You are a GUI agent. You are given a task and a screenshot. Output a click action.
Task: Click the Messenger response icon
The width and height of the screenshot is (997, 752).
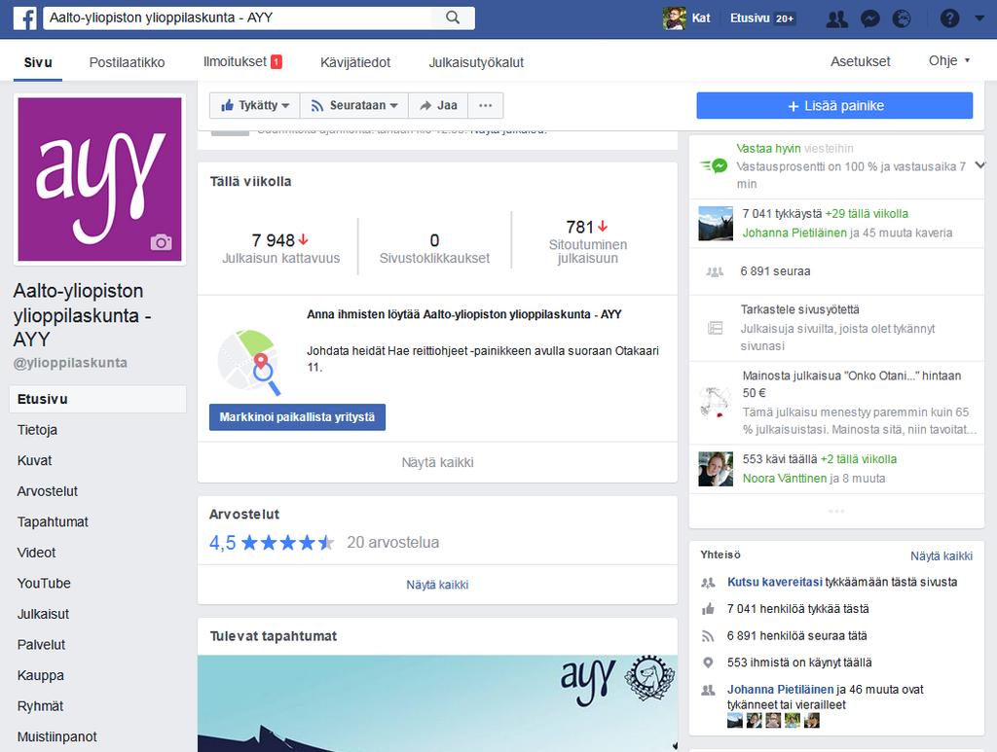click(714, 165)
